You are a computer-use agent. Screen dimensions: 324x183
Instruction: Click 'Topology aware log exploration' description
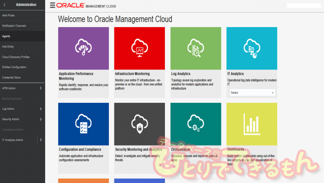tap(192, 84)
